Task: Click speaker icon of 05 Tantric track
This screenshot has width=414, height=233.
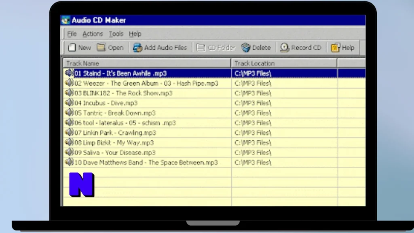Action: [x=69, y=112]
